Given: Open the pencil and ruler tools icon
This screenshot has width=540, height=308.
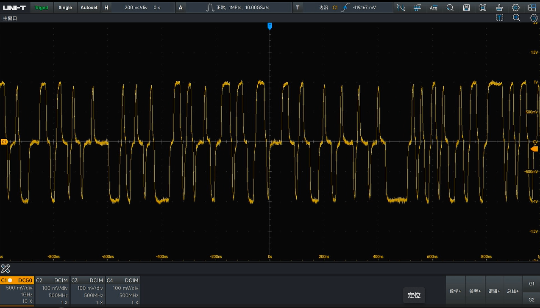Looking at the screenshot, I should 6,269.
